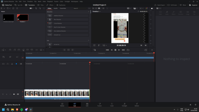The width and height of the screenshot is (199, 112).
Task: Collapse the Iris transitions group
Action: click(89, 41)
